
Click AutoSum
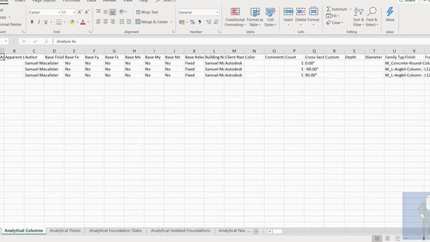[x=337, y=9]
